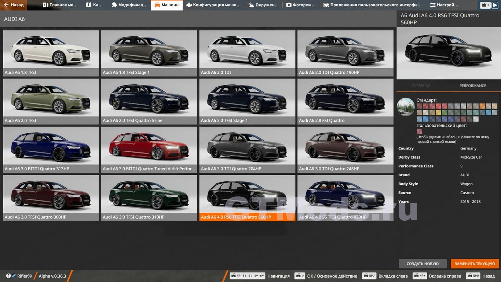Pick the Audi A6 4.0 S6 TFSI 420HP

pyautogui.click(x=345, y=198)
